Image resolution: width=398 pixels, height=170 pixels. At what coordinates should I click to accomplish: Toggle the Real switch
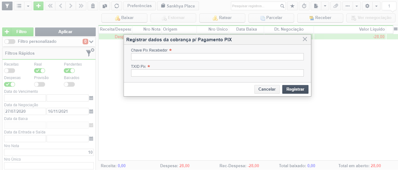(39, 70)
